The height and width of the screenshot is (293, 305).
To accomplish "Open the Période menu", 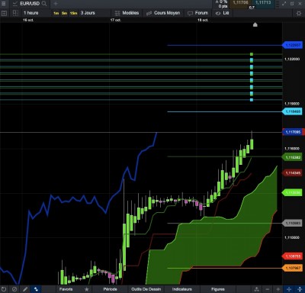I will pyautogui.click(x=110, y=289).
